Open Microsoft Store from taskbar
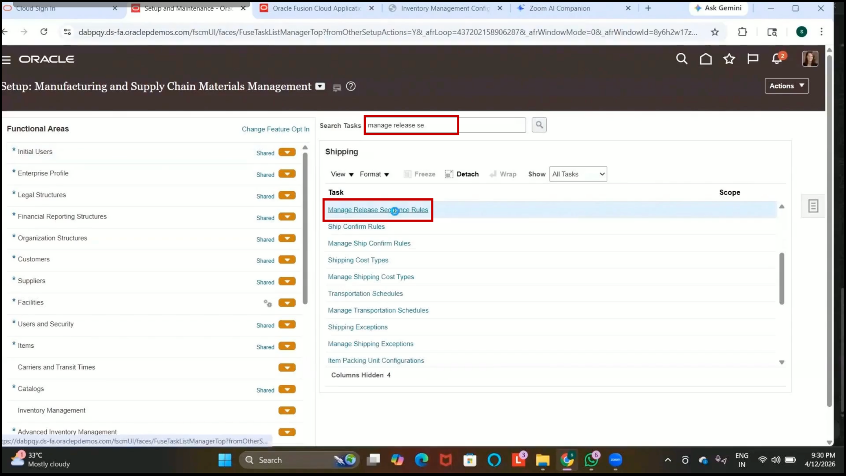The height and width of the screenshot is (476, 846). (470, 460)
